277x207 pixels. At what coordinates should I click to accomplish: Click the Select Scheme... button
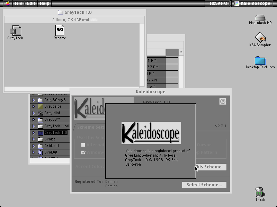tap(204, 185)
